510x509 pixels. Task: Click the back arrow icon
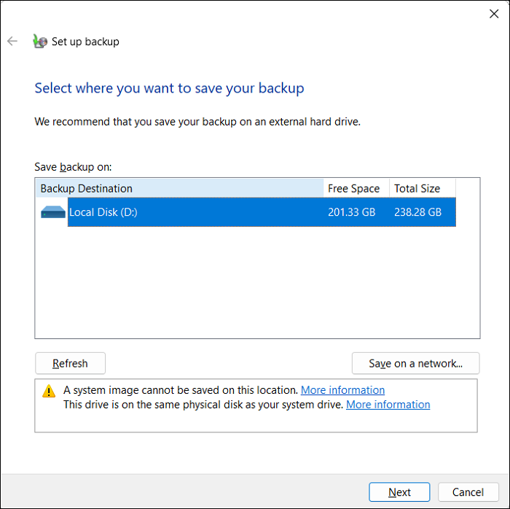[x=12, y=42]
